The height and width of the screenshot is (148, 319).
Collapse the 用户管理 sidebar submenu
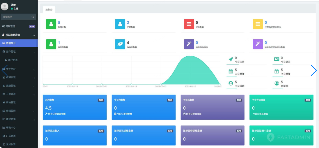point(34,52)
